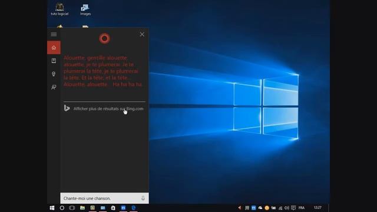
Task: Click the Cortana circle on taskbar
Action: pos(62,208)
